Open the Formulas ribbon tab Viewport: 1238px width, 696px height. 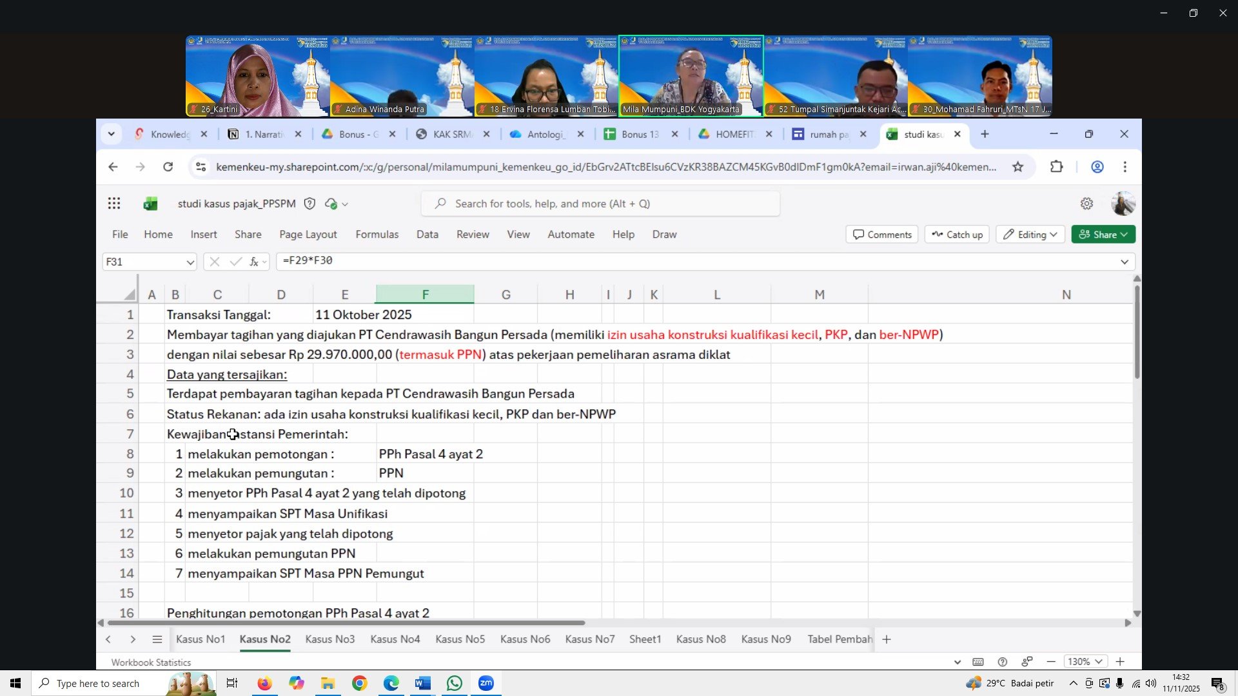[x=377, y=235]
